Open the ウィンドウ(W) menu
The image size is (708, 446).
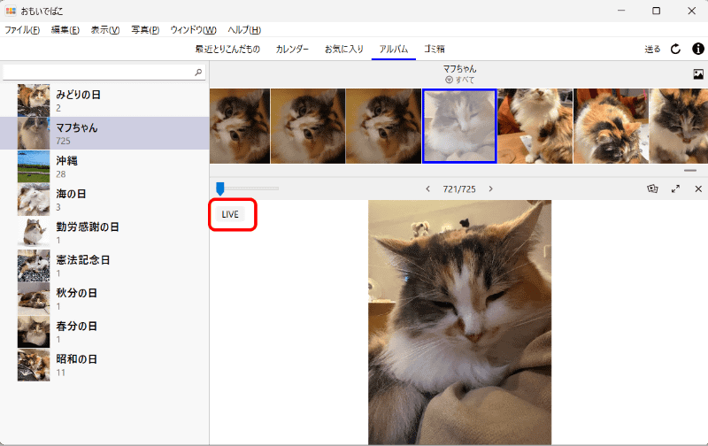pos(193,30)
